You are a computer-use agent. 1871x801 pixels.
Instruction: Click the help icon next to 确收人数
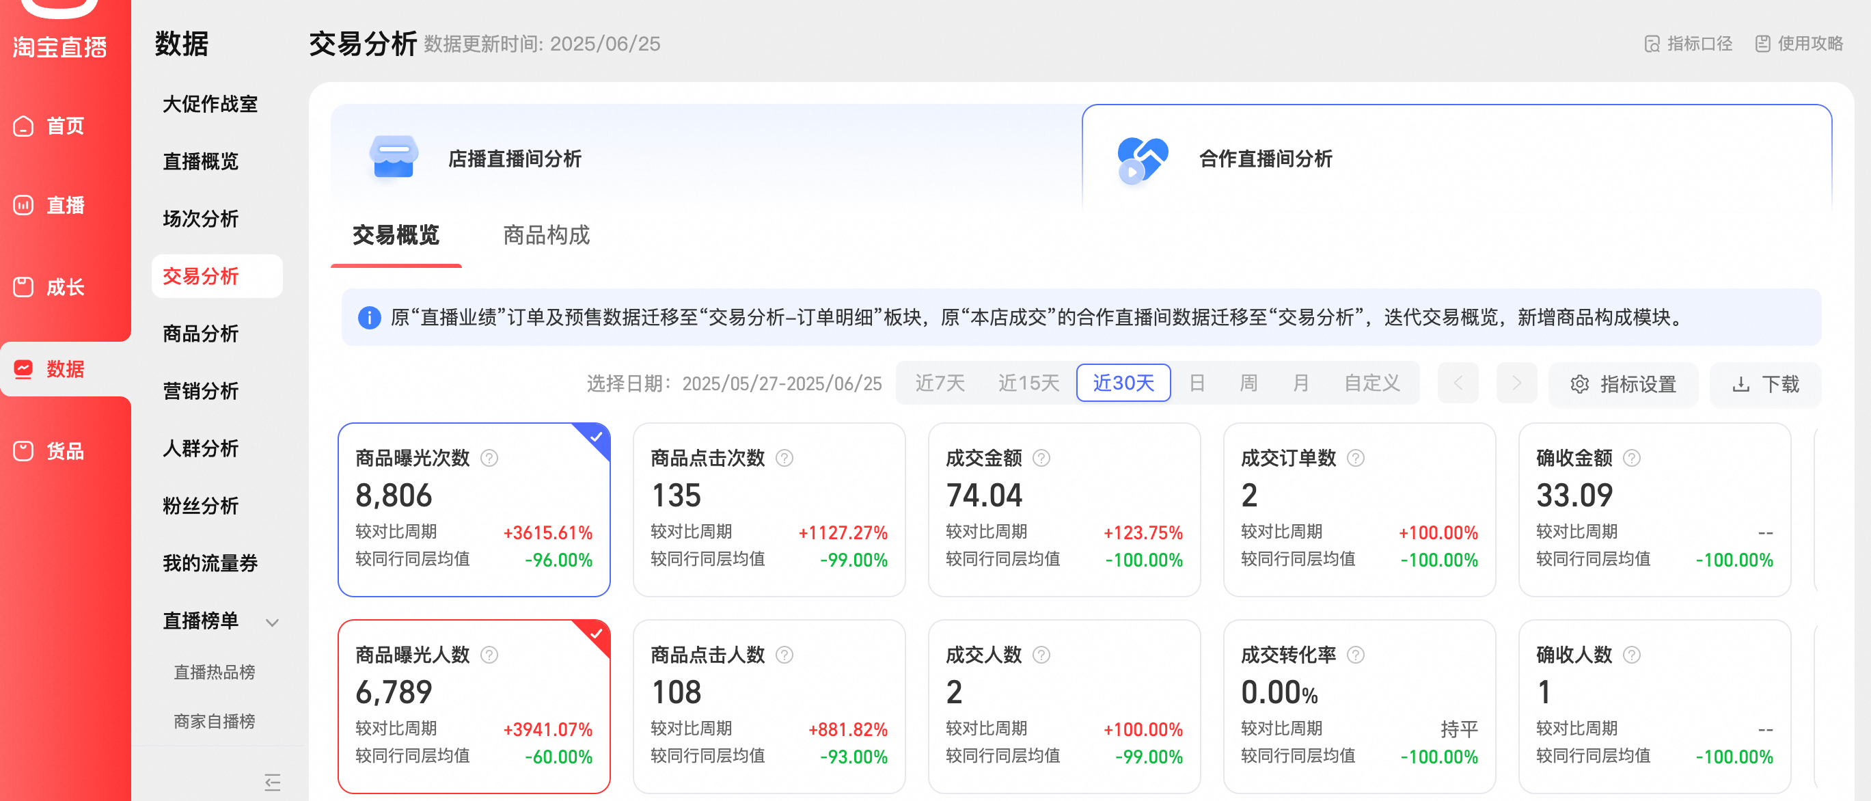tap(1631, 655)
